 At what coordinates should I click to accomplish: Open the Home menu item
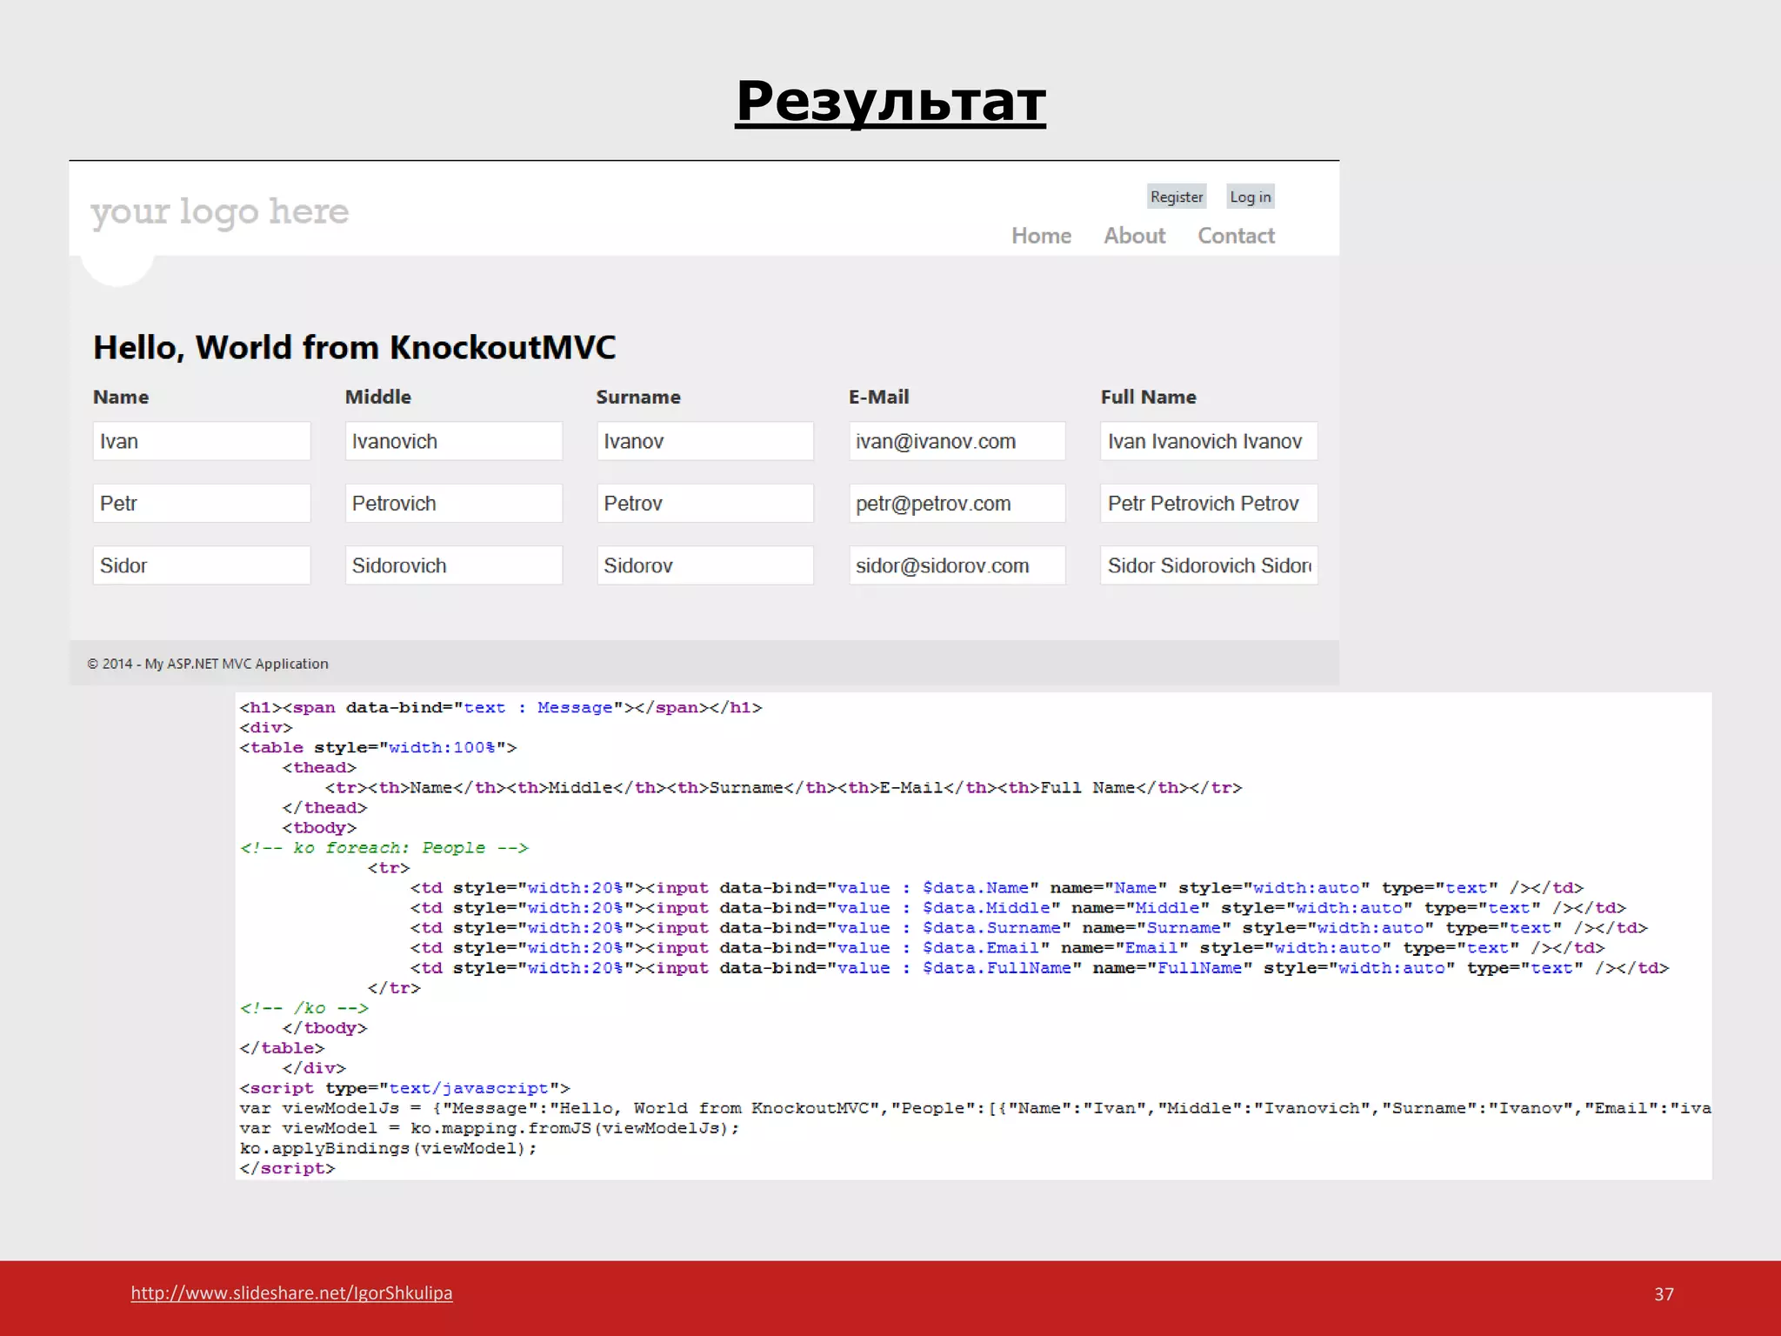pyautogui.click(x=1041, y=236)
